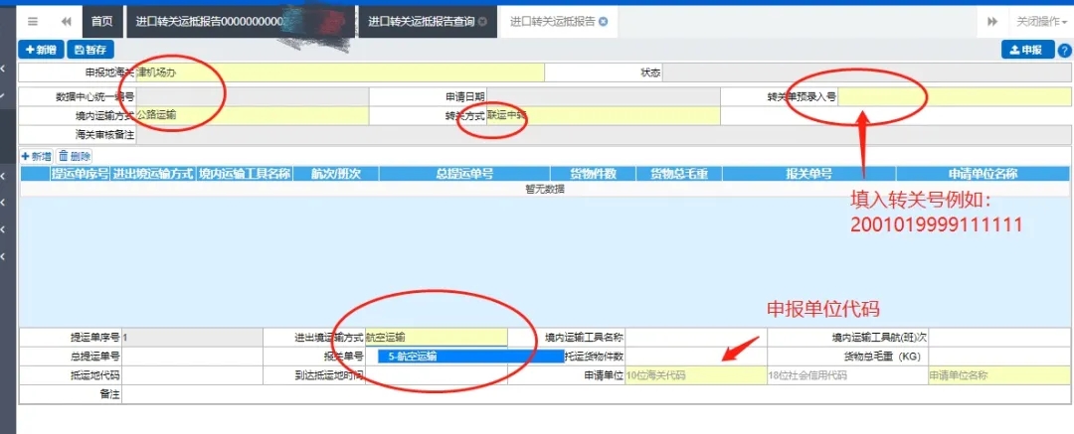This screenshot has height=434, width=1074.
Task: Open the 境内运输方式 field showing 公路运输
Action: [x=251, y=115]
